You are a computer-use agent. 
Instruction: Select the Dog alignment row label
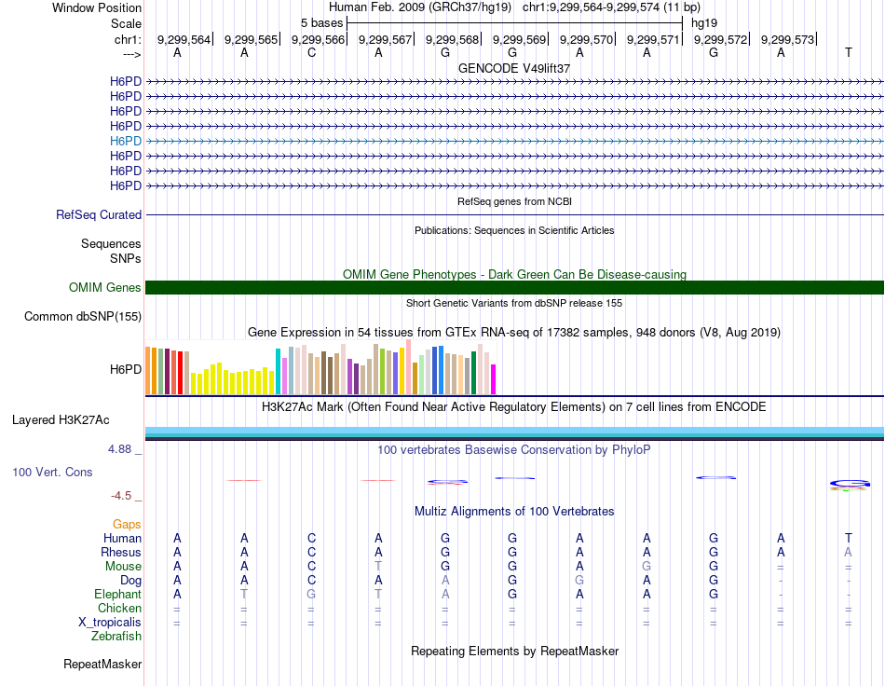pos(131,581)
